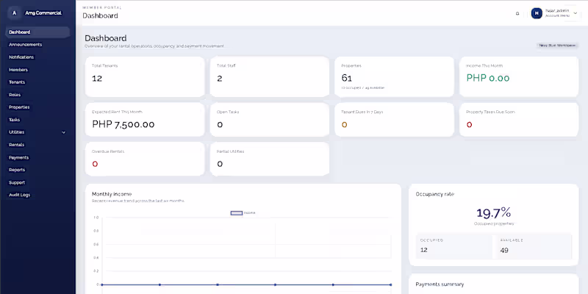The width and height of the screenshot is (588, 294).
Task: Open the Tenants page
Action: click(17, 82)
